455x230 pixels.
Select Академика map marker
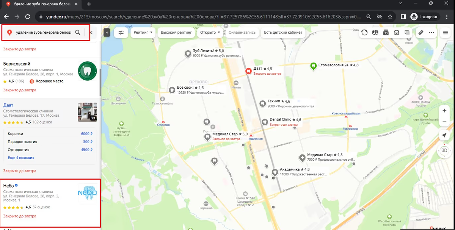click(275, 172)
